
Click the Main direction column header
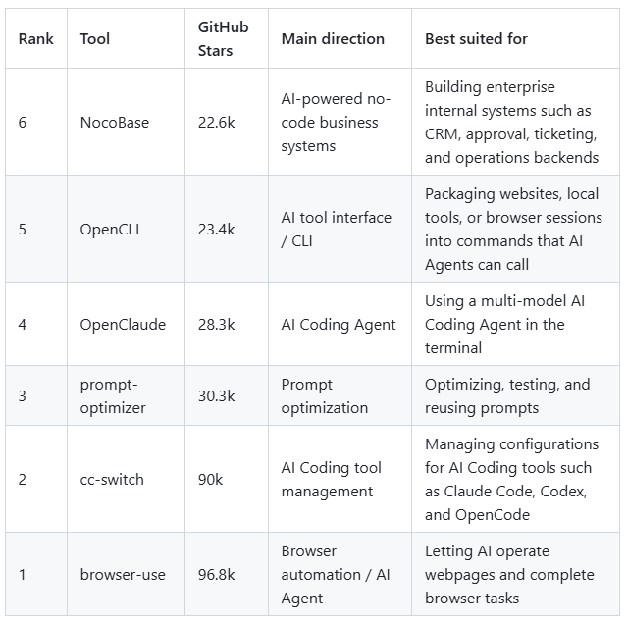pyautogui.click(x=333, y=39)
